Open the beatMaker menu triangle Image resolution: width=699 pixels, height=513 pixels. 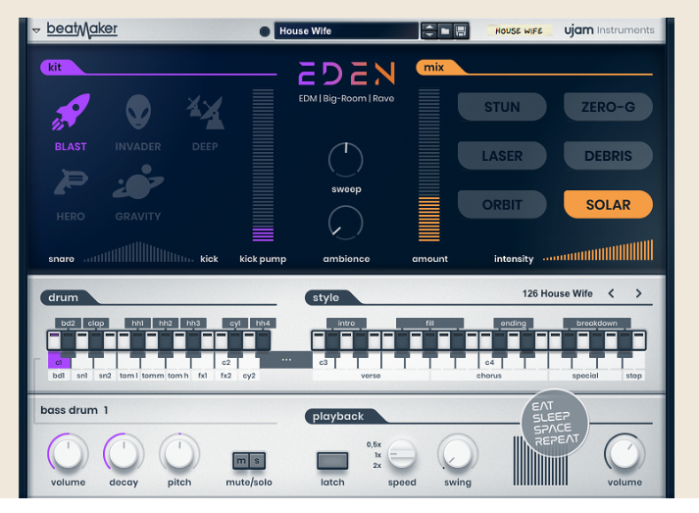[36, 30]
